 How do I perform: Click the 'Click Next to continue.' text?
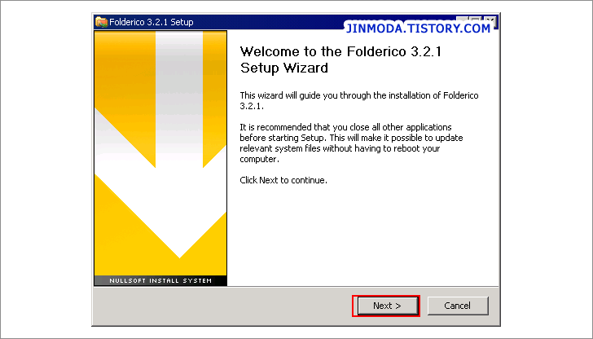point(283,180)
